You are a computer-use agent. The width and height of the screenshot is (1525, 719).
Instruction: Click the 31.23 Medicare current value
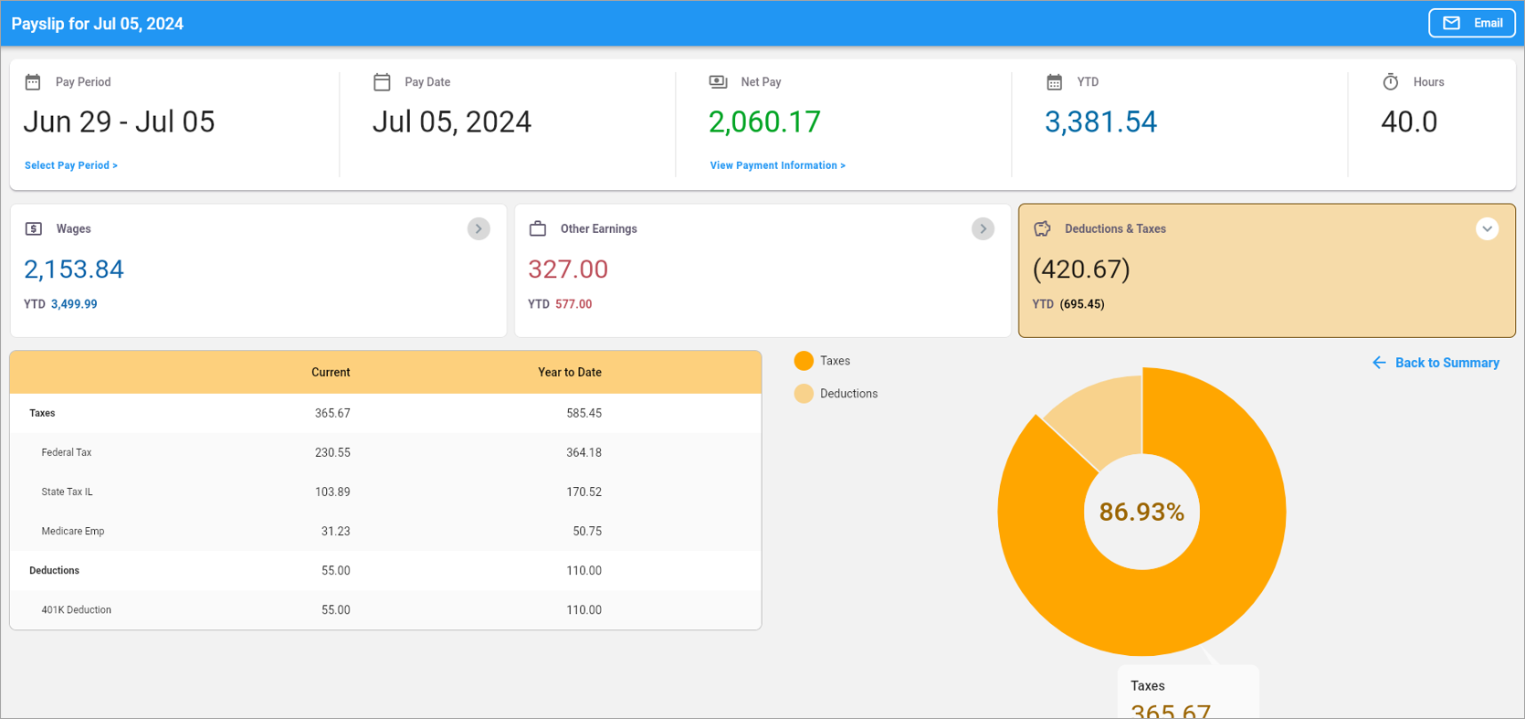click(335, 531)
